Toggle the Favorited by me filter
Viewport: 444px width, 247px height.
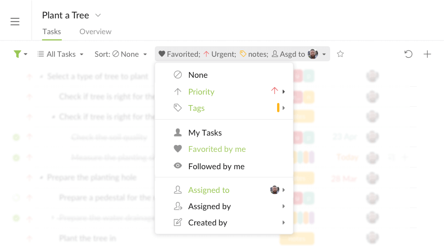click(217, 149)
